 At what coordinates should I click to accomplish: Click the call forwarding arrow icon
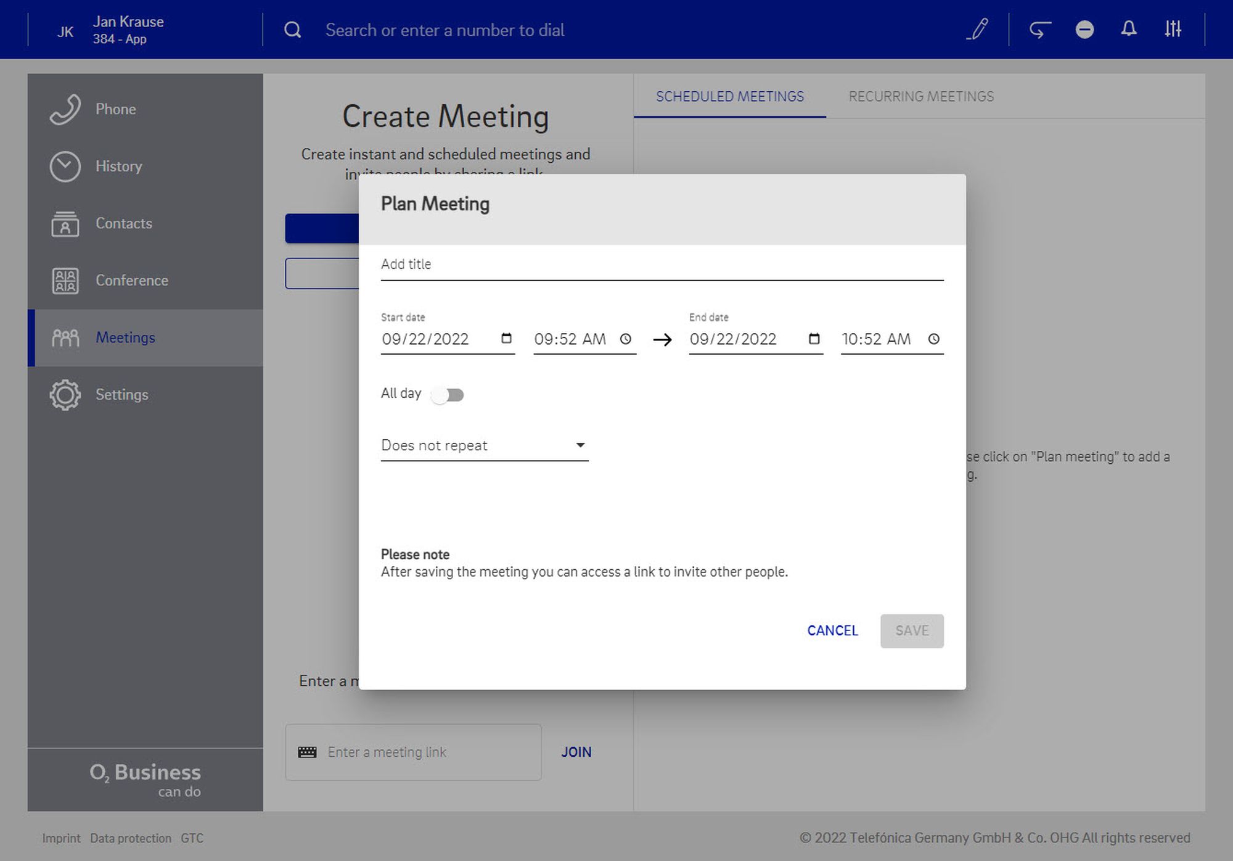(1040, 29)
